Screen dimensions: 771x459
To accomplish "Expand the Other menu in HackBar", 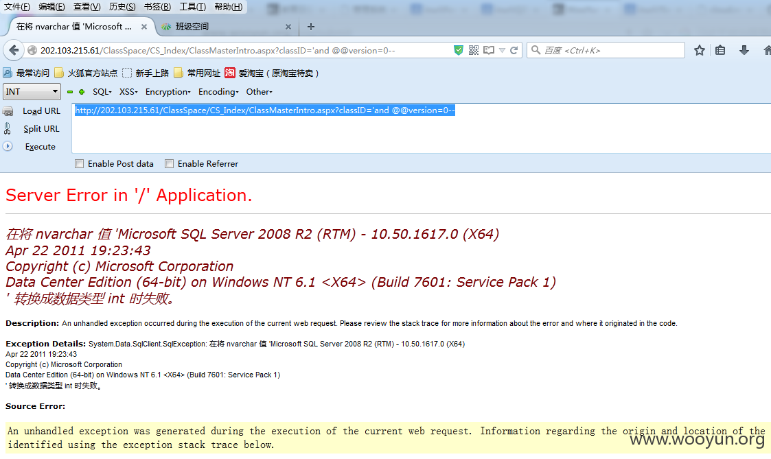I will pos(259,92).
